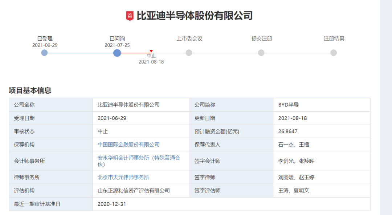Click the 律师事务所 label cell
Screen dimensions: 392x215
(51, 178)
